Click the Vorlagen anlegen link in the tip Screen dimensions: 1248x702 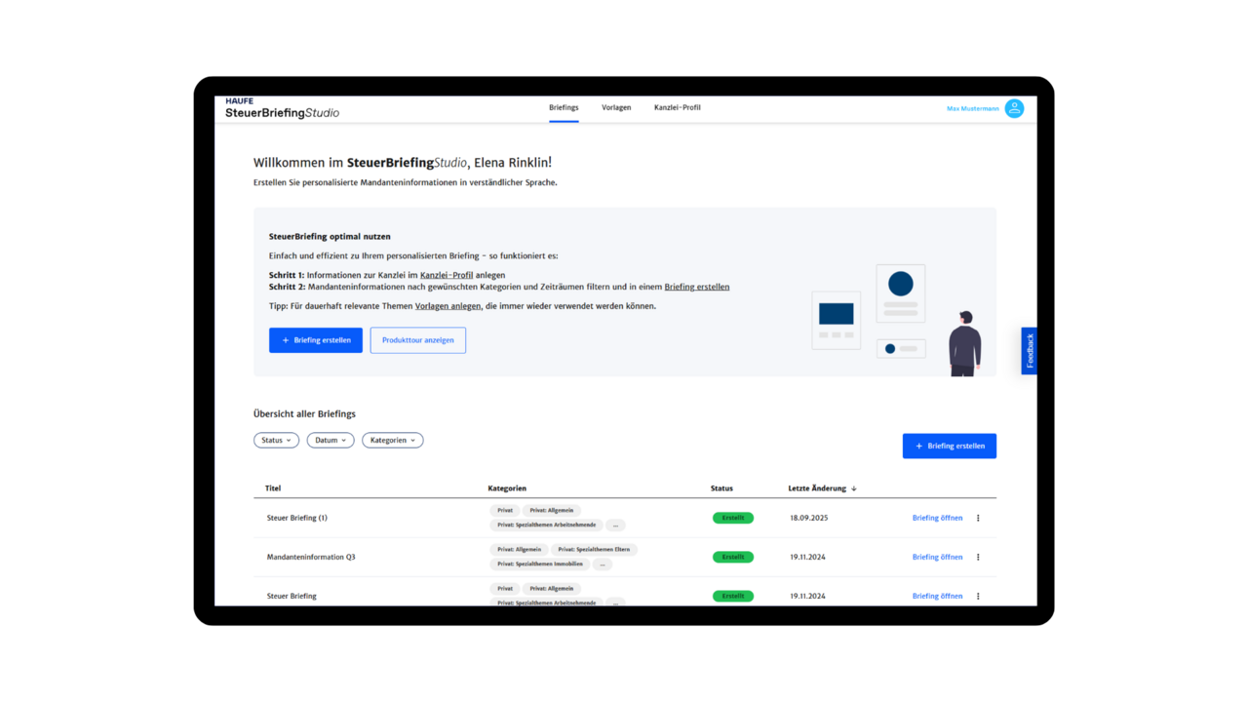tap(448, 306)
